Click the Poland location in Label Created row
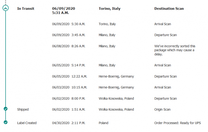This screenshot has height=132, width=208. click(x=103, y=123)
